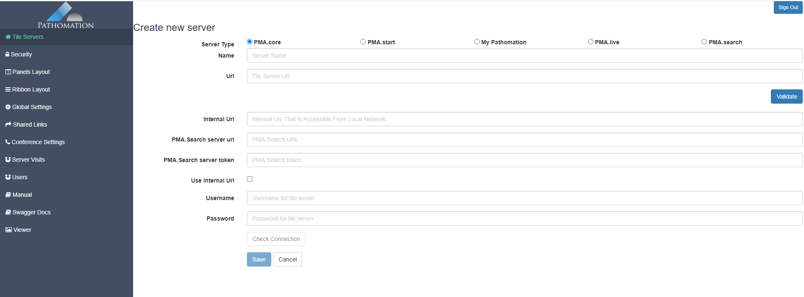The width and height of the screenshot is (804, 297).
Task: Select the PMA.start server type
Action: 363,42
